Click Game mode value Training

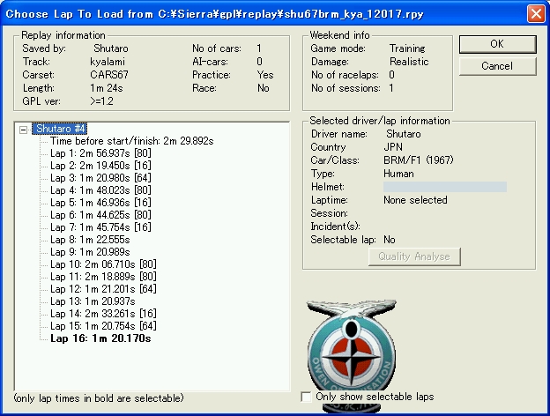tap(407, 48)
